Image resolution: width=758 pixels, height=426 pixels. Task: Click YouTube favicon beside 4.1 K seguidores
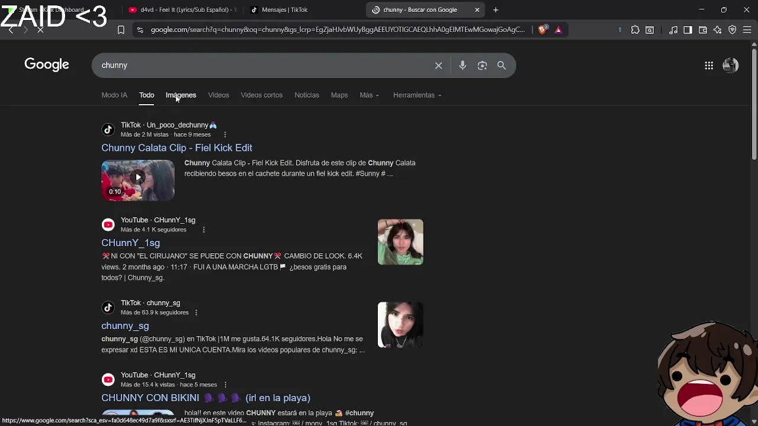tap(108, 224)
